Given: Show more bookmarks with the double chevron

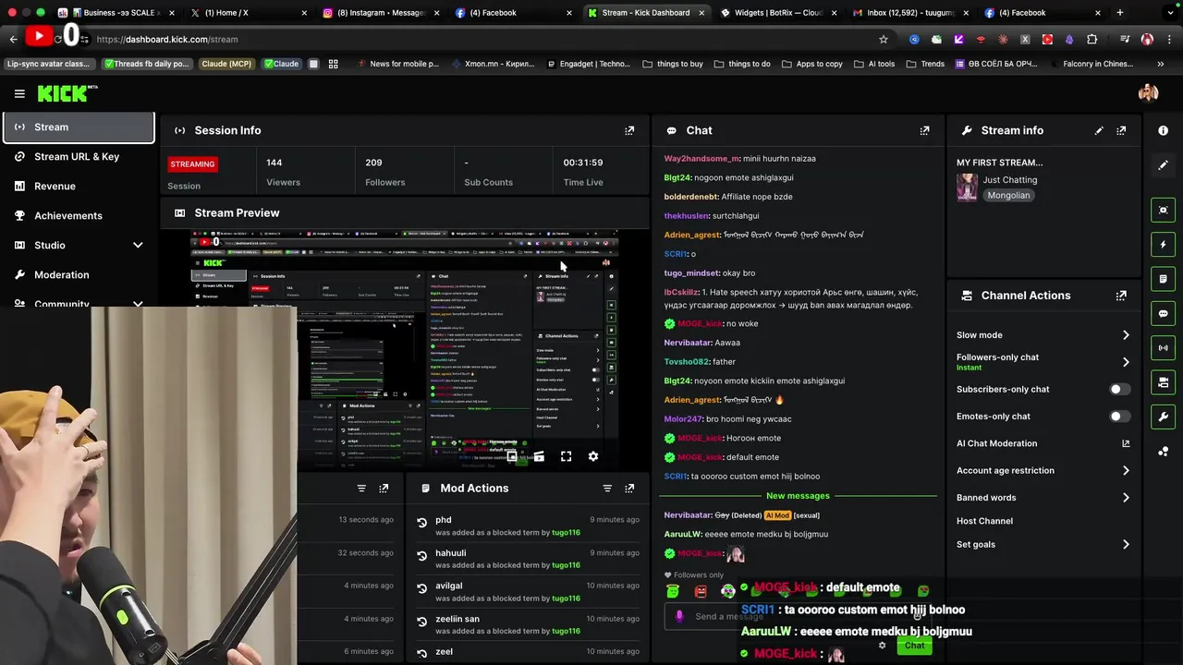Looking at the screenshot, I should coord(1160,64).
